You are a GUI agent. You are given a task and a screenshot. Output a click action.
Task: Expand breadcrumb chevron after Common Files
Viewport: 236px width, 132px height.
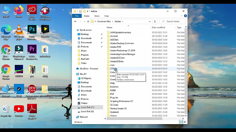coord(112,22)
